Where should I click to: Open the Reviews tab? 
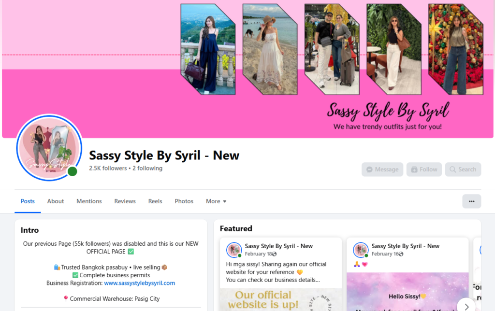[125, 201]
